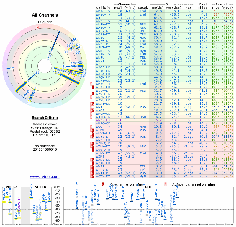236x227 pixels.
Task: Click the All Channels heading
Action: 45,15
